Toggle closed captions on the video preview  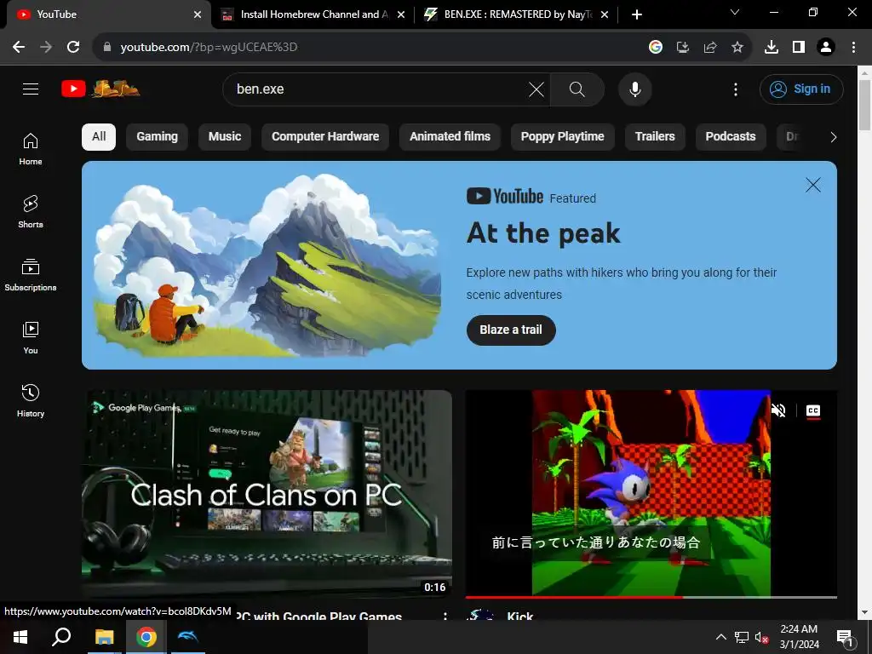point(813,410)
